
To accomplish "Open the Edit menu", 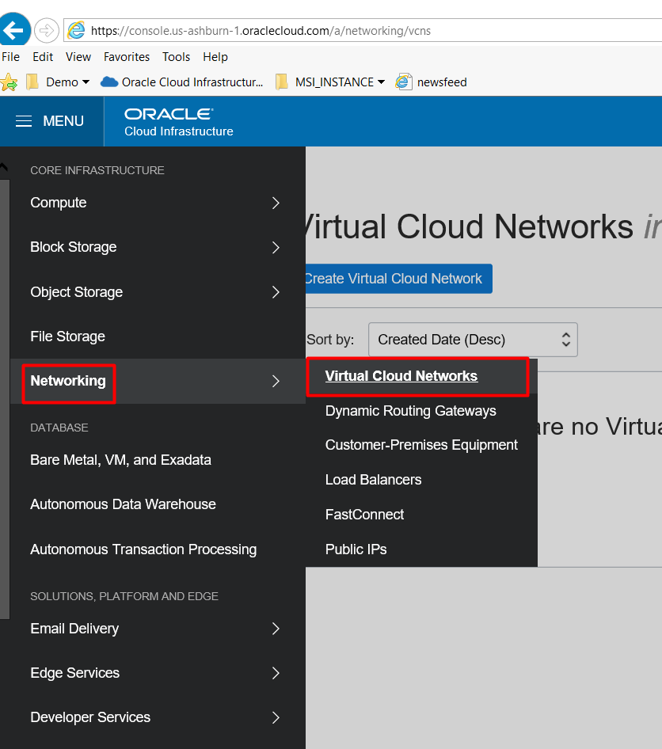I will tap(43, 57).
